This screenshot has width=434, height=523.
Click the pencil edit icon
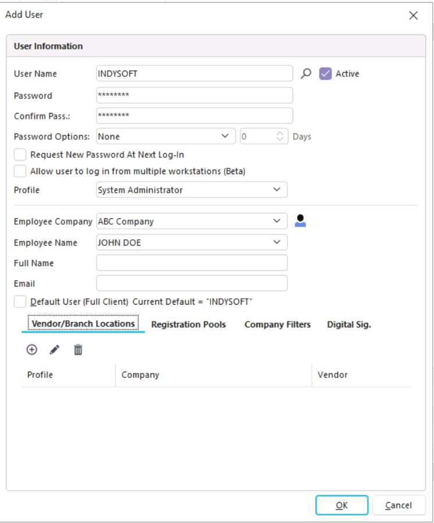55,349
